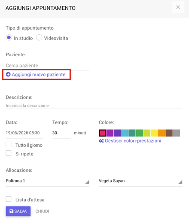Screen dimensions: 189x222
Task: Open the Vegeta Sayan doctor dropdown
Action: click(x=140, y=181)
